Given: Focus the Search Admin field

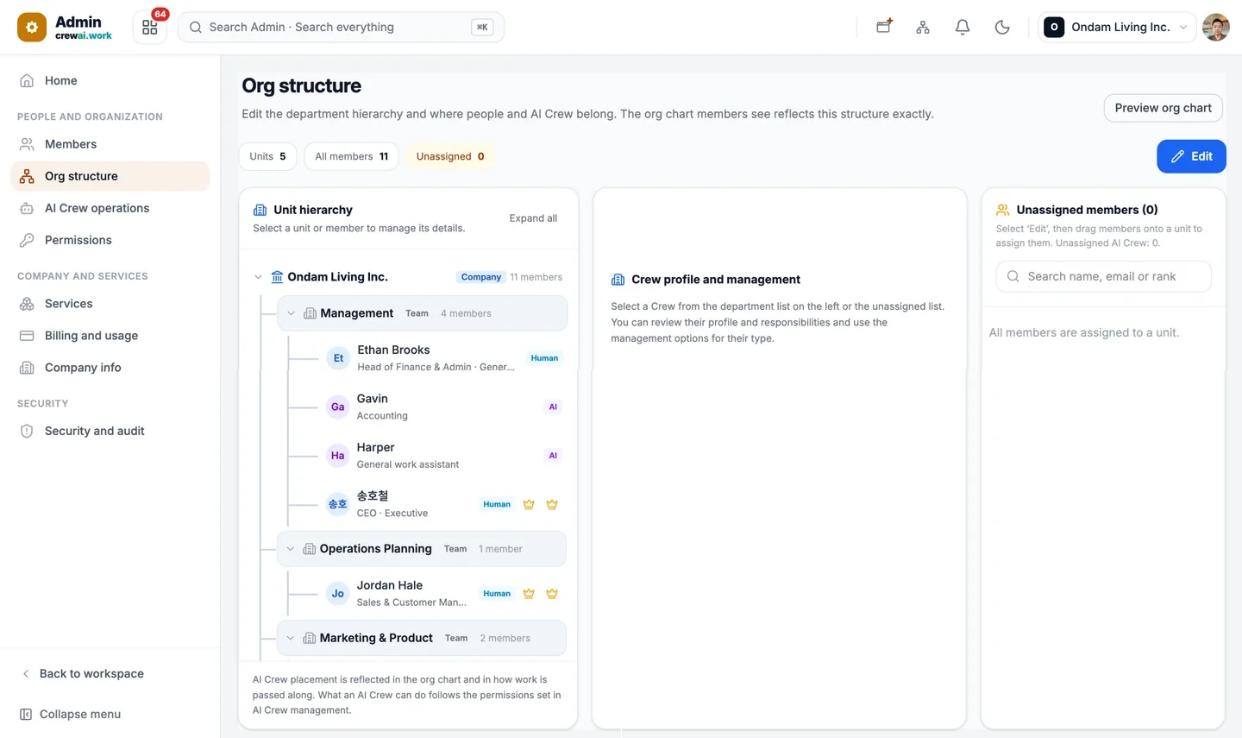Looking at the screenshot, I should pyautogui.click(x=341, y=27).
